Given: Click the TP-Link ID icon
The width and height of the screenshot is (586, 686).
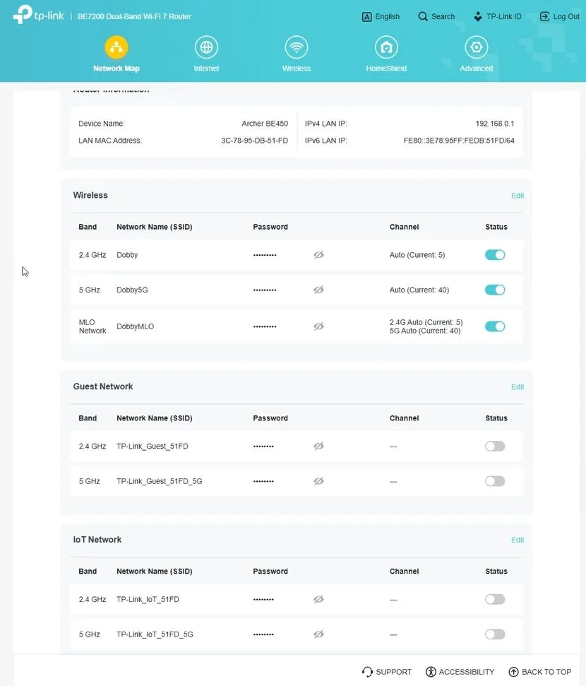Looking at the screenshot, I should tap(478, 16).
